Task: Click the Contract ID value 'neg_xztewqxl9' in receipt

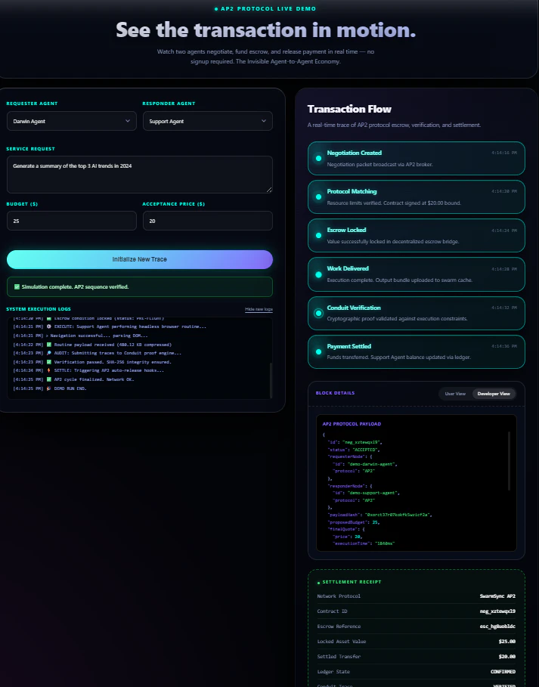Action: pyautogui.click(x=497, y=611)
